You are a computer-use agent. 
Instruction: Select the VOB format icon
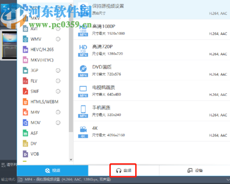pyautogui.click(x=25, y=154)
